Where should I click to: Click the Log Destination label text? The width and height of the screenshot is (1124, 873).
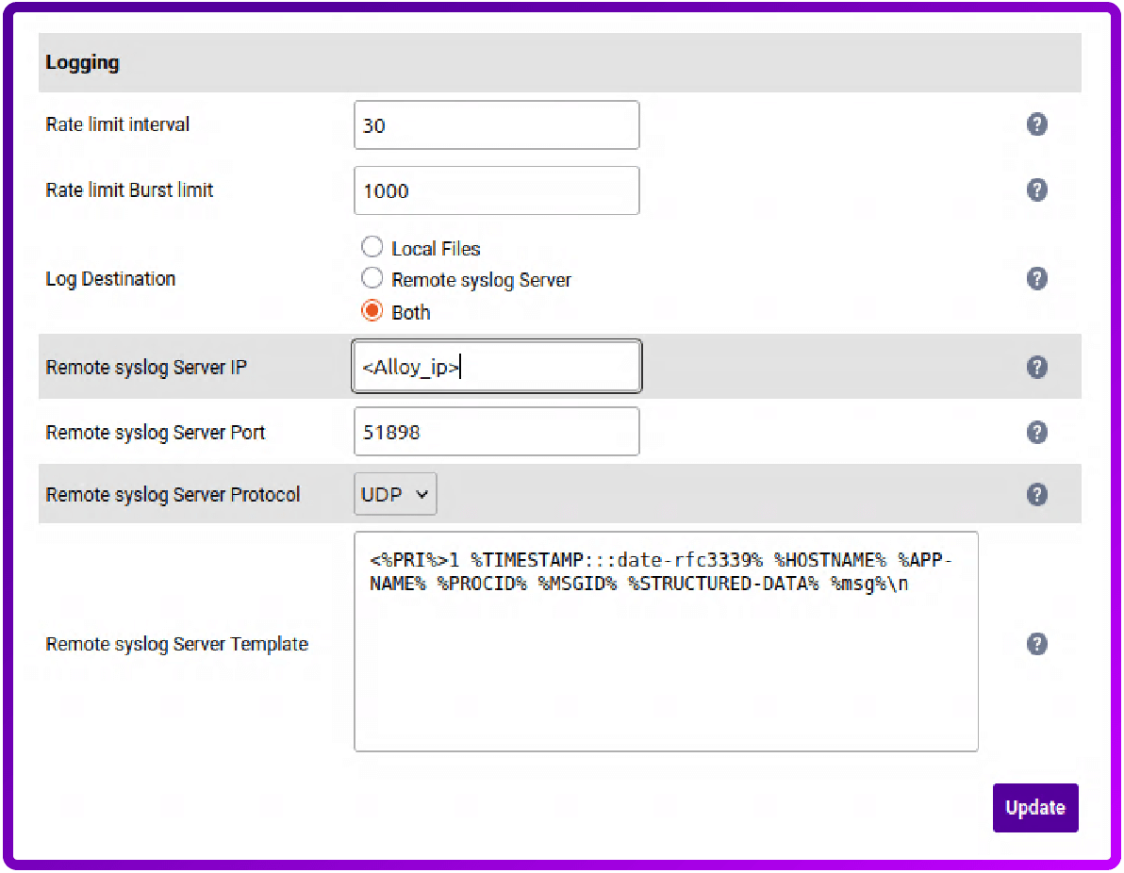pyautogui.click(x=110, y=279)
